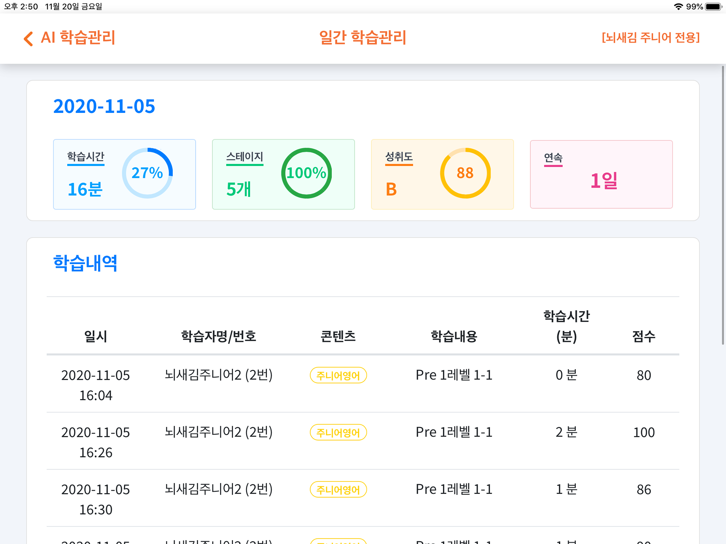Tap the 27% study time progress ring
Viewport: 726px width, 544px height.
coord(147,173)
